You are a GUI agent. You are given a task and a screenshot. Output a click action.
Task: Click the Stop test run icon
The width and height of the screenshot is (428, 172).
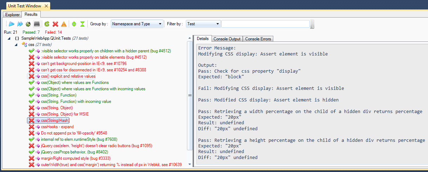click(x=36, y=24)
